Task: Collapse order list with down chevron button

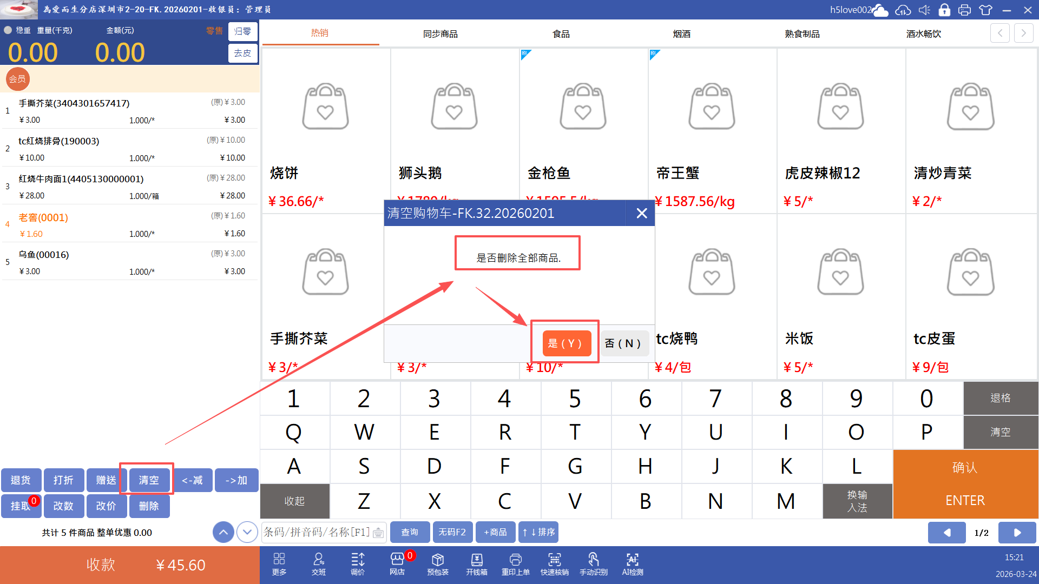Action: (x=247, y=533)
